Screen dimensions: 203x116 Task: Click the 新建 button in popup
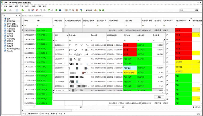point(159,97)
